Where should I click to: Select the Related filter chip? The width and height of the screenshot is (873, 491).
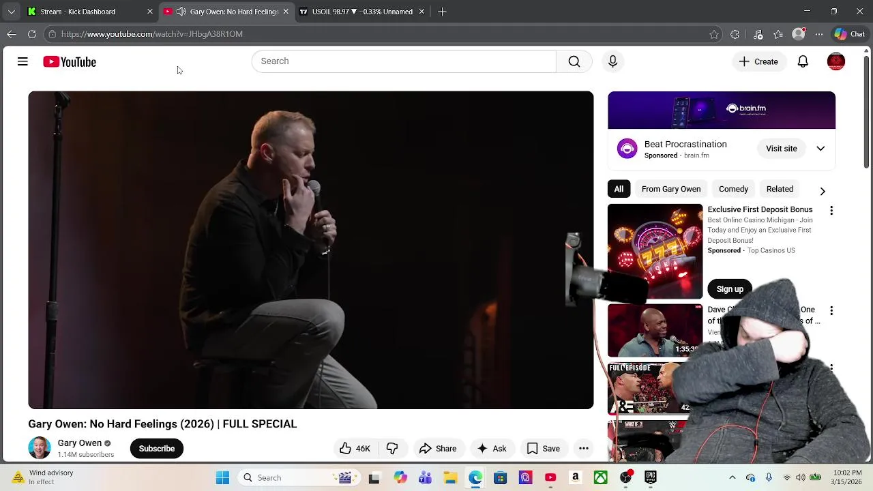(x=780, y=189)
